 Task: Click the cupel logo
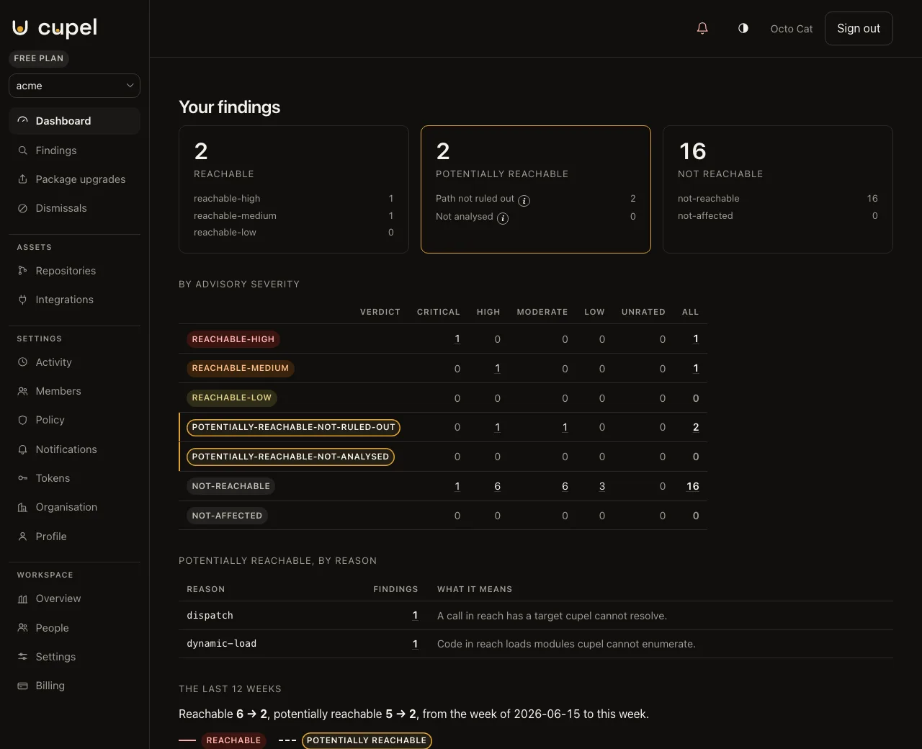click(x=55, y=27)
